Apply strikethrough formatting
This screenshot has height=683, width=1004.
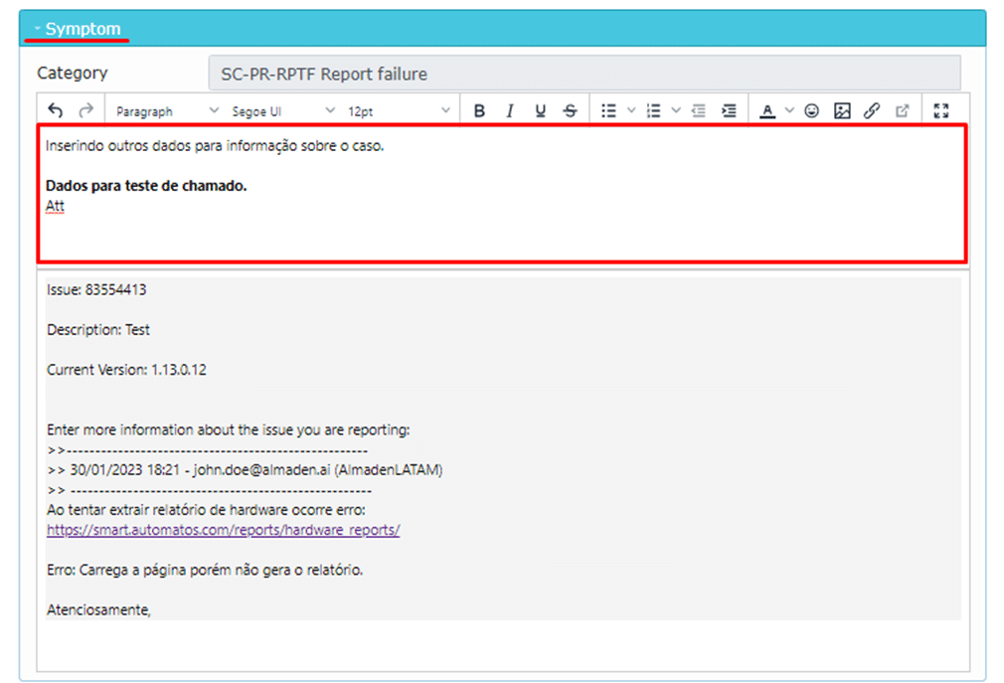(570, 111)
